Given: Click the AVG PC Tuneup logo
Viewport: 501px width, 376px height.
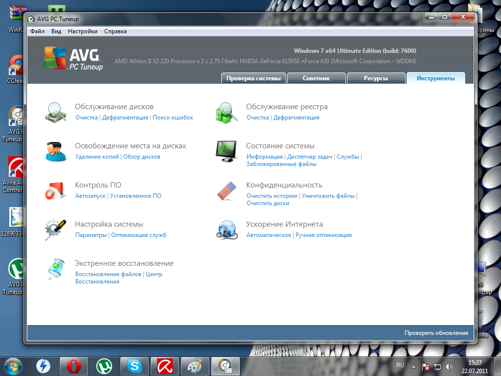Looking at the screenshot, I should (73, 59).
